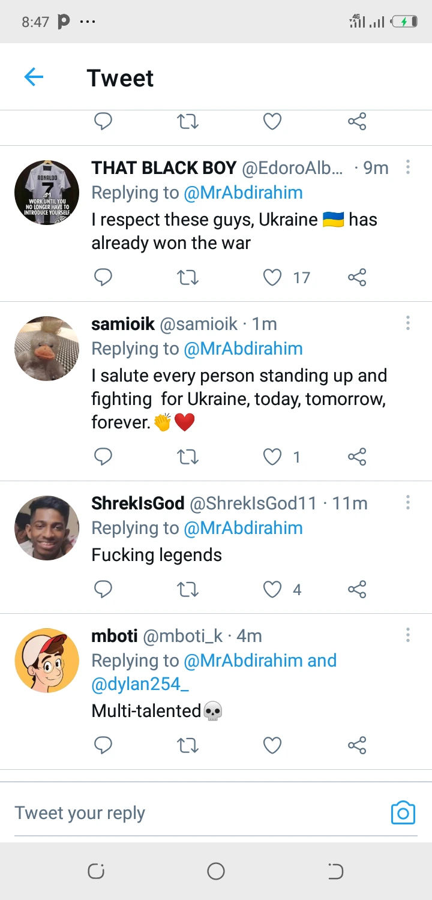Open @MrAbdirahim link in ShrekIsGod's reply
The width and height of the screenshot is (432, 900).
(x=243, y=528)
